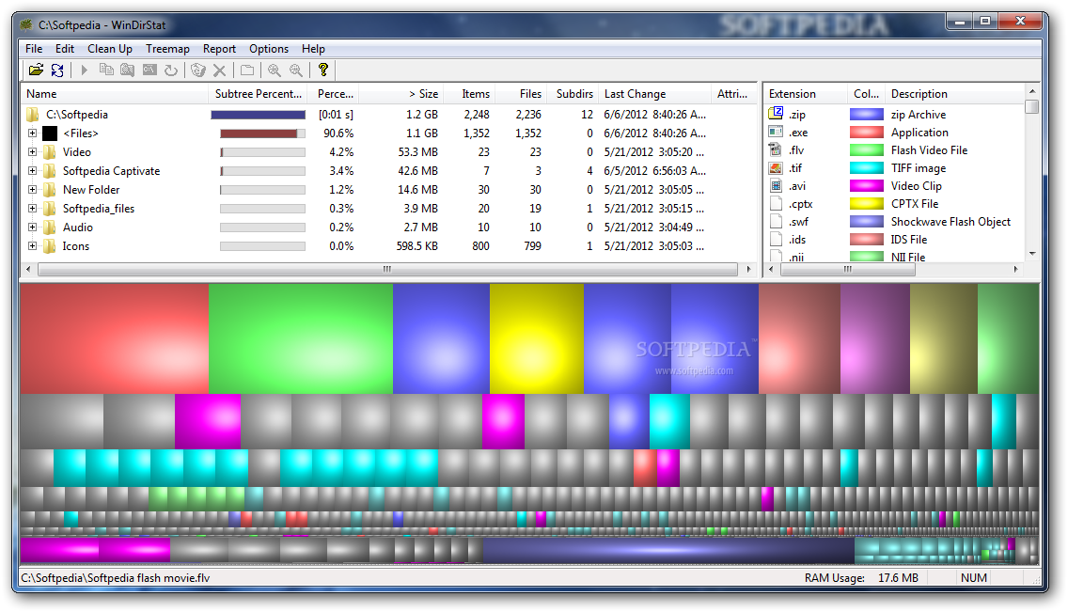Open the Clean Up menu

click(x=110, y=49)
